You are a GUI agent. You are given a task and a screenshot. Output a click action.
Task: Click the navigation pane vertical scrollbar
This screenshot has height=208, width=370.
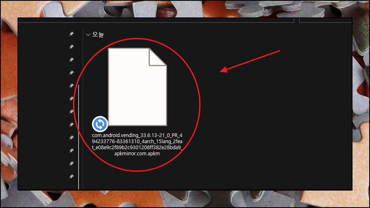79,137
